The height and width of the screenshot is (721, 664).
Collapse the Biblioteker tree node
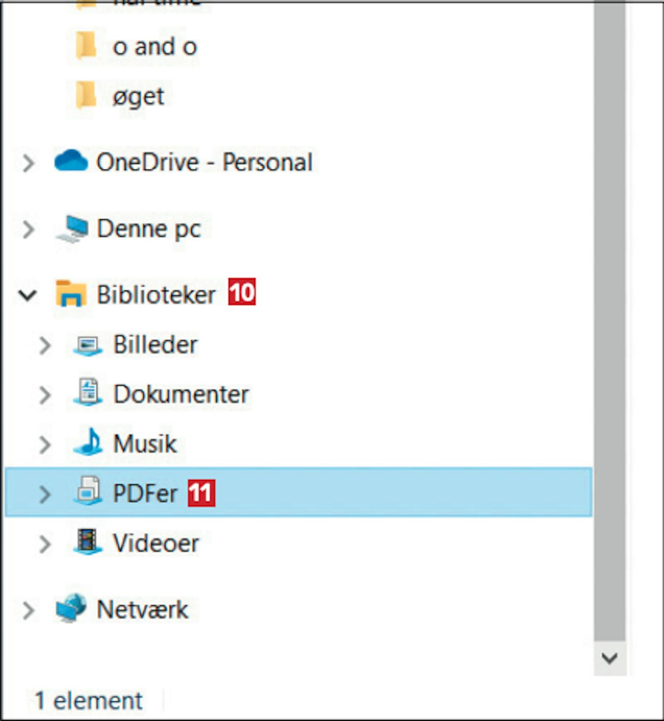(x=27, y=295)
